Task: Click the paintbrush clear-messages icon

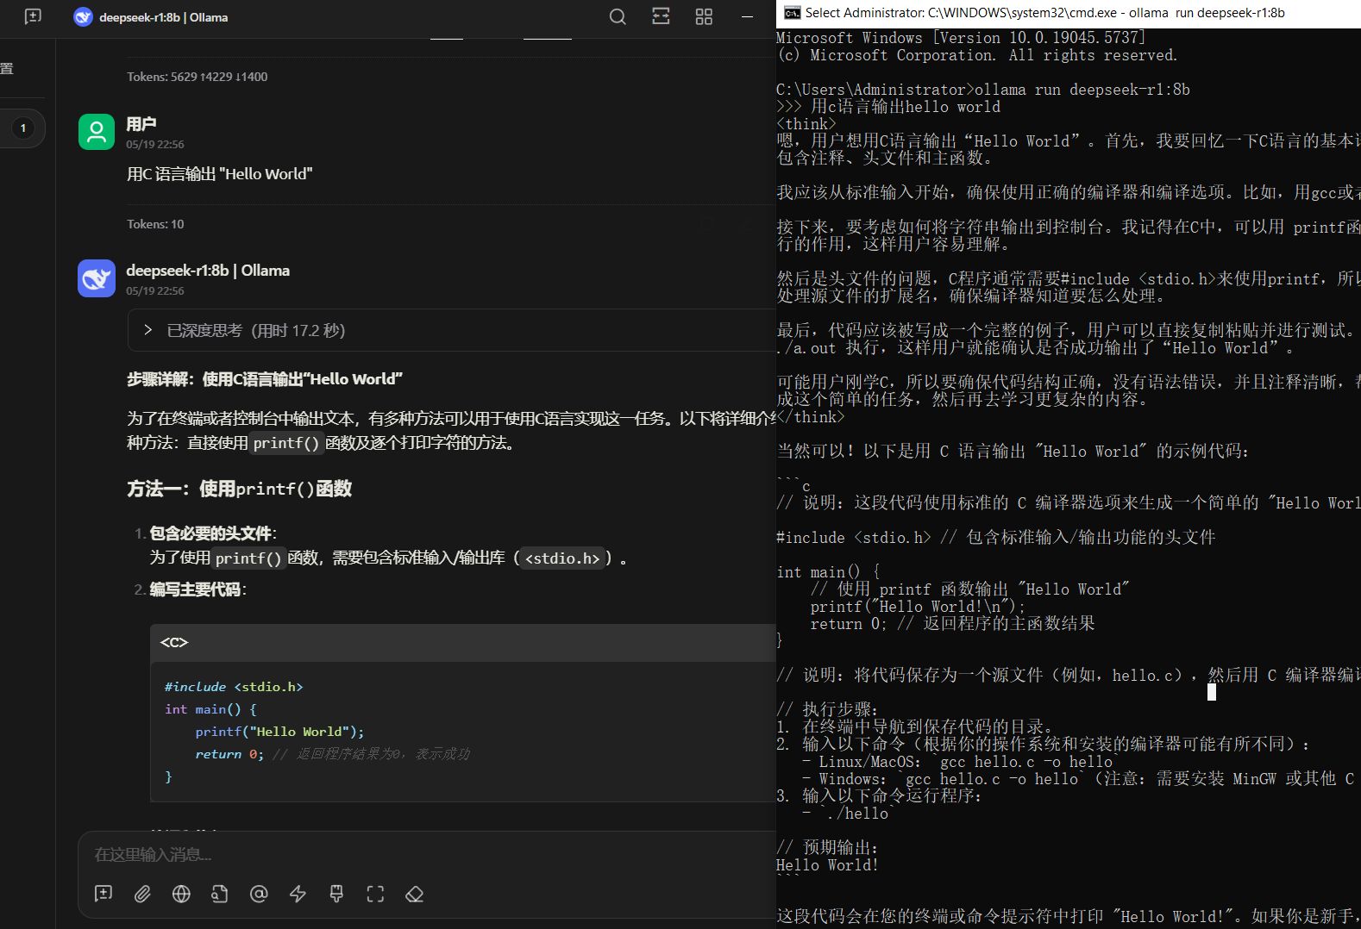Action: pyautogui.click(x=336, y=894)
